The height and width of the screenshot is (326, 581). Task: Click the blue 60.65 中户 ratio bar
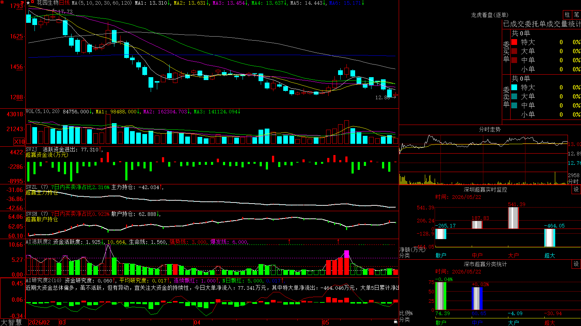tap(477, 298)
